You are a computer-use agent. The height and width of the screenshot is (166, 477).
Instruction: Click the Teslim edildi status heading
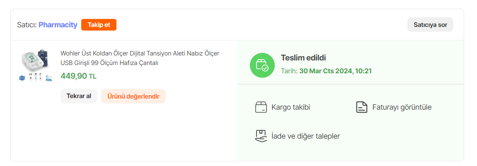303,58
